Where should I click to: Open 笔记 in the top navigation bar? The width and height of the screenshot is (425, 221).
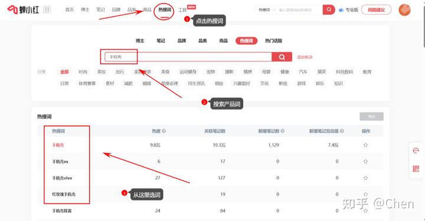pyautogui.click(x=100, y=10)
